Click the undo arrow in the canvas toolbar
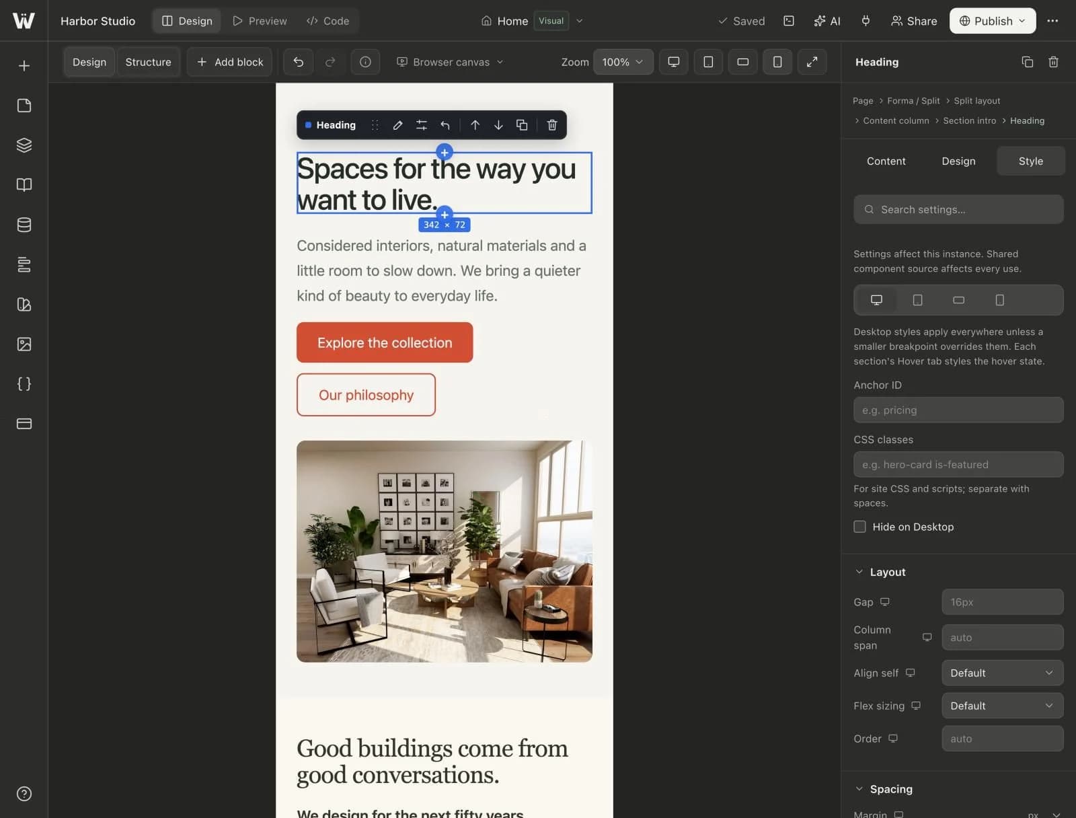The width and height of the screenshot is (1076, 818). tap(299, 62)
